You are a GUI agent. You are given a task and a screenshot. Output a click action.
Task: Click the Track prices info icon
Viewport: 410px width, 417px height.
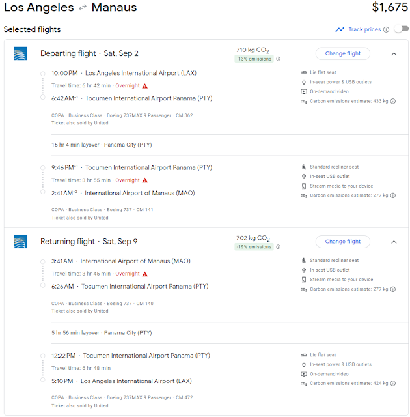point(387,29)
